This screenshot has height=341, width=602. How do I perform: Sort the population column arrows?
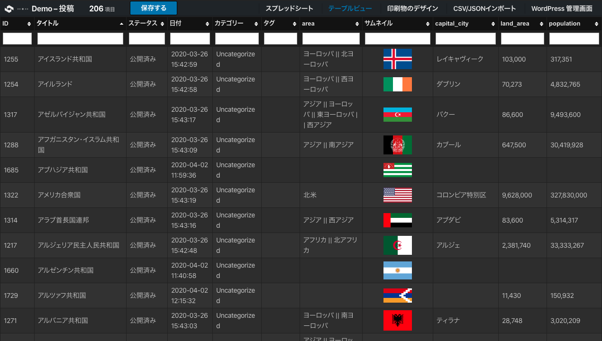point(596,24)
